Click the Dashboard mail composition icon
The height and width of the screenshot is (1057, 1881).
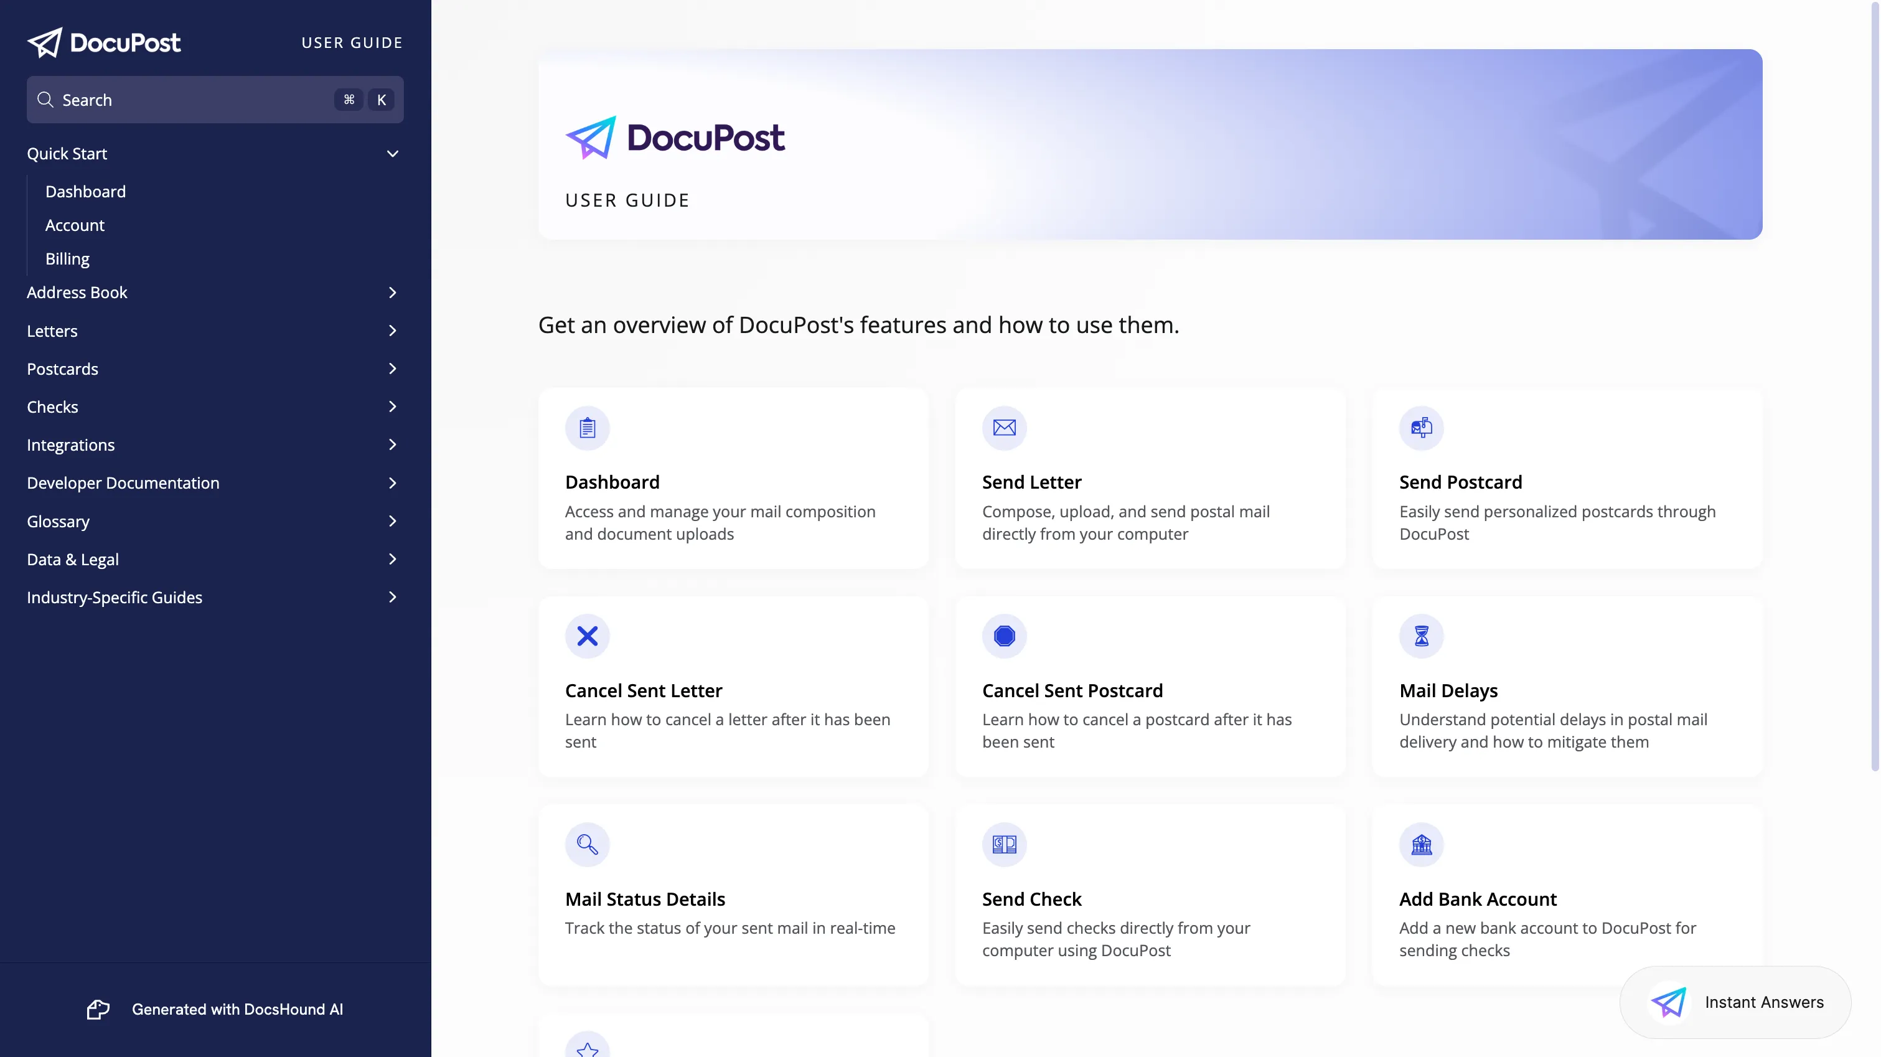(x=586, y=426)
